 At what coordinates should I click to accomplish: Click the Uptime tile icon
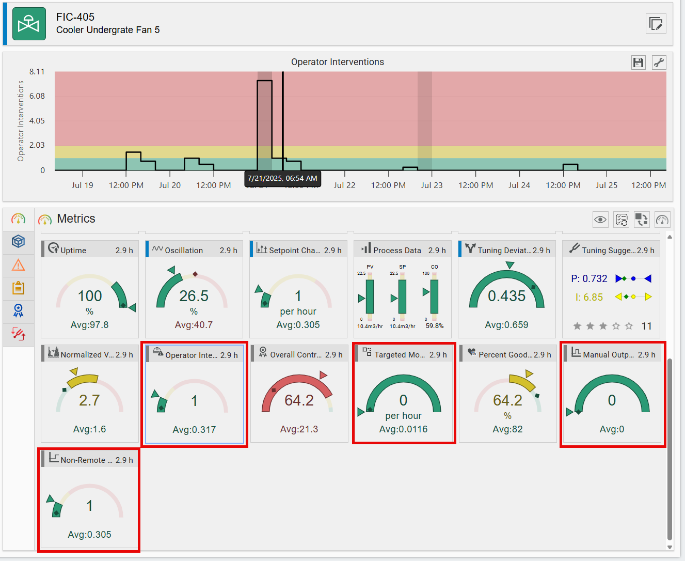(53, 248)
